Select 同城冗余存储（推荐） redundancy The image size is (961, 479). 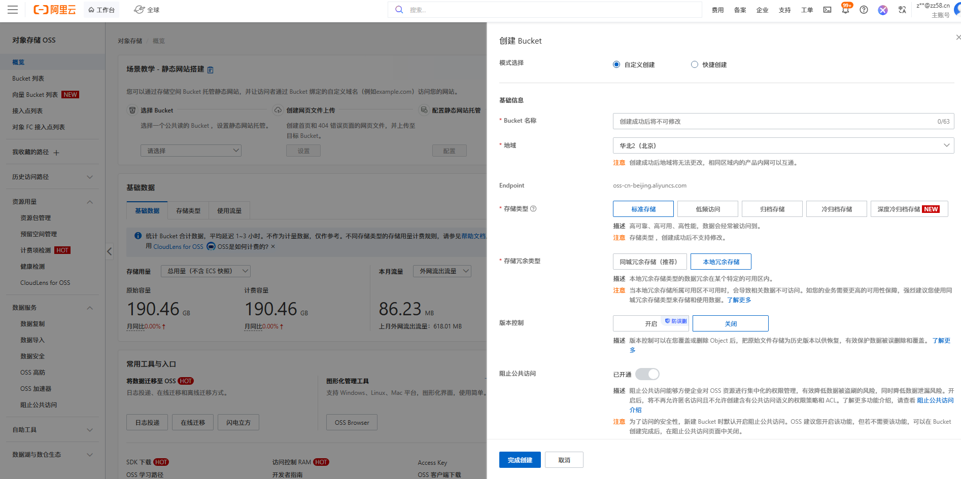click(x=649, y=262)
